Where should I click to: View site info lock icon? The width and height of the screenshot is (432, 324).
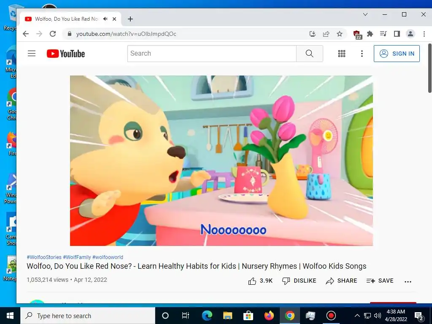pyautogui.click(x=70, y=34)
